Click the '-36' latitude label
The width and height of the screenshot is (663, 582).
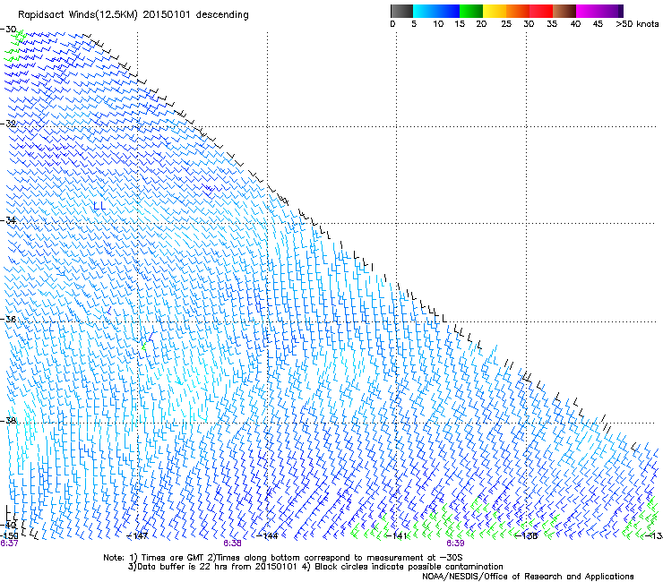[8, 319]
